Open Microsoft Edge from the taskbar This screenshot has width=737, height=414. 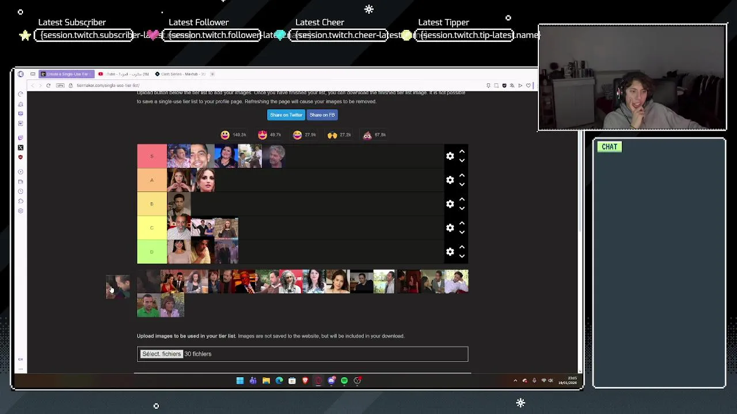279,380
